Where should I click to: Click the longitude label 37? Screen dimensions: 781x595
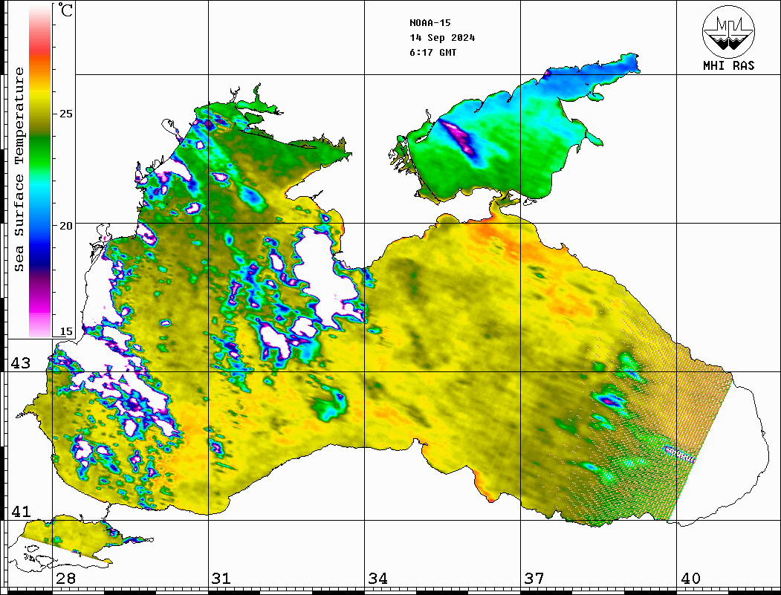pyautogui.click(x=534, y=579)
